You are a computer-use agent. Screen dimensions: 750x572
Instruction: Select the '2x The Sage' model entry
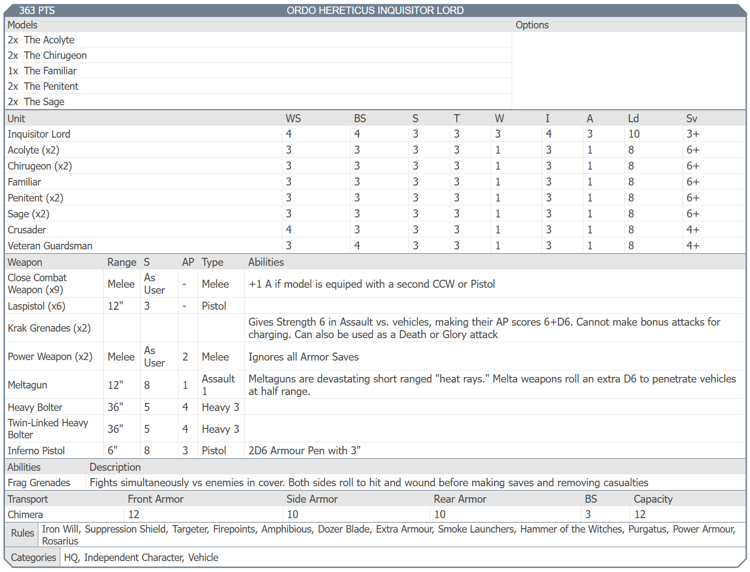(36, 102)
